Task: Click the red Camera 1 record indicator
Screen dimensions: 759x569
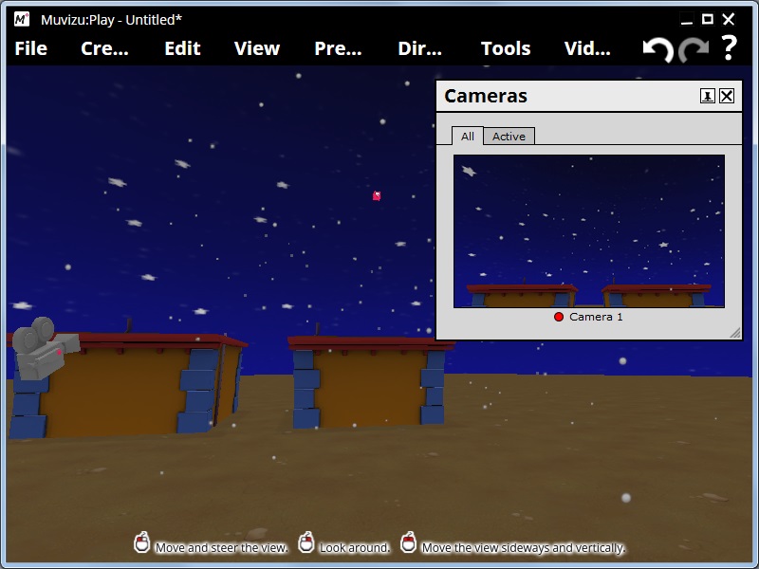Action: (559, 317)
